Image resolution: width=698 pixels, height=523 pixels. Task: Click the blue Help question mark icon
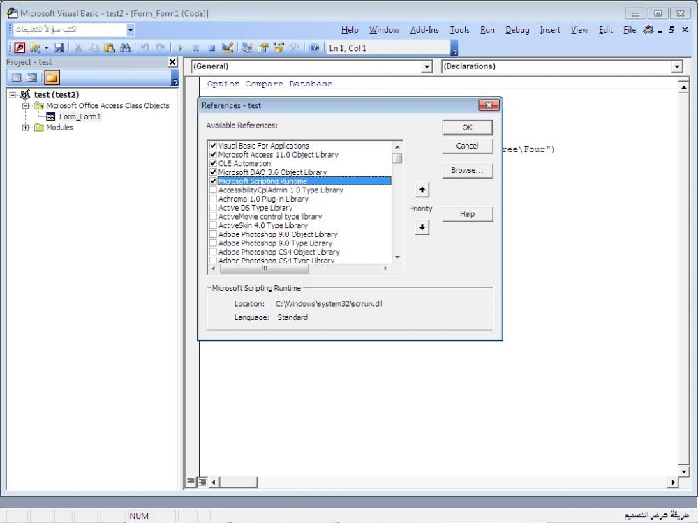pos(314,47)
